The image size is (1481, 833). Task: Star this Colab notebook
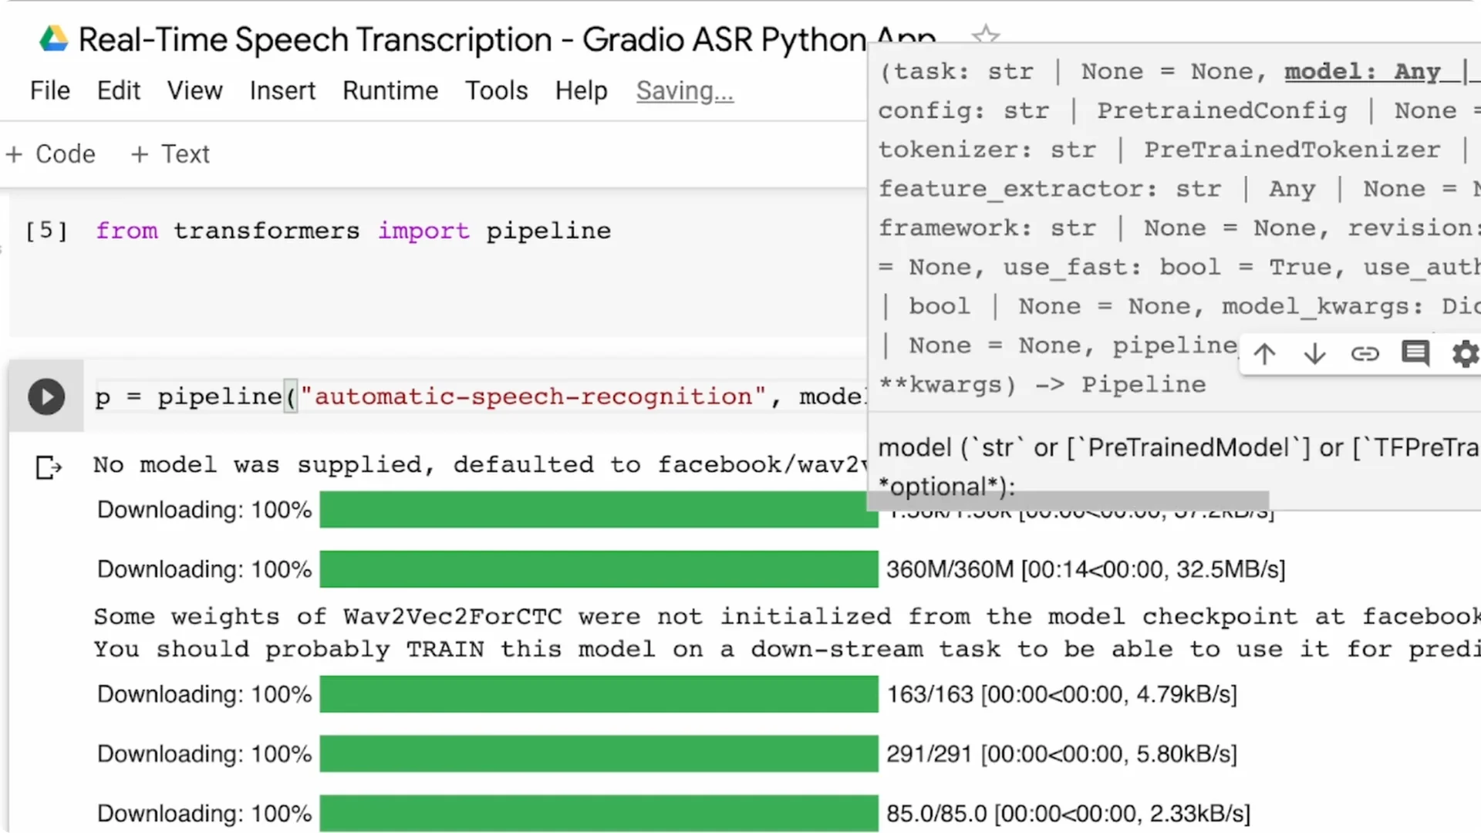coord(985,35)
